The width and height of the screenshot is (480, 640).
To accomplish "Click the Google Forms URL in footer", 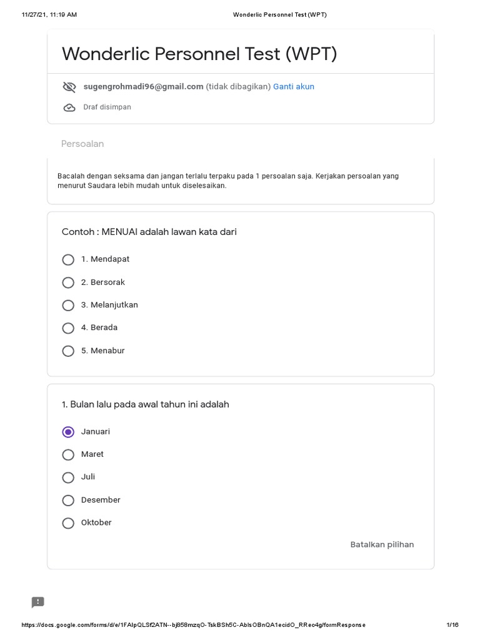I will (193, 625).
